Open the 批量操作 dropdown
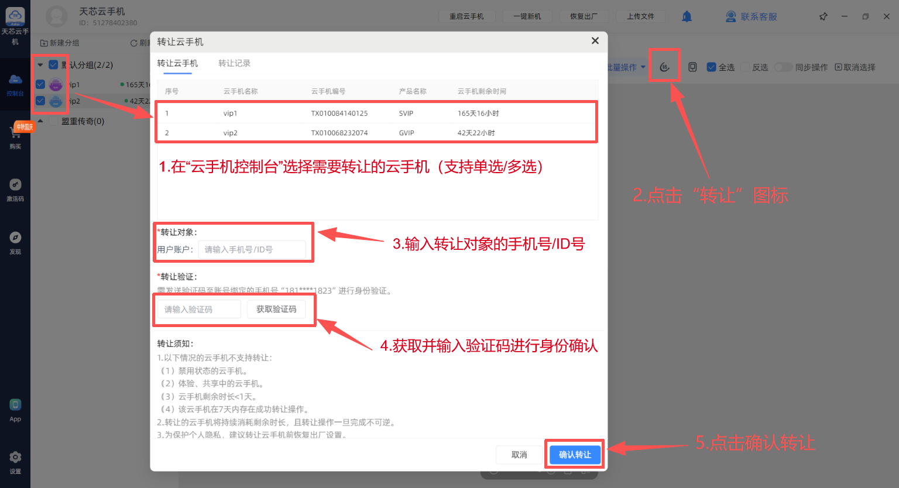This screenshot has width=899, height=488. [625, 67]
